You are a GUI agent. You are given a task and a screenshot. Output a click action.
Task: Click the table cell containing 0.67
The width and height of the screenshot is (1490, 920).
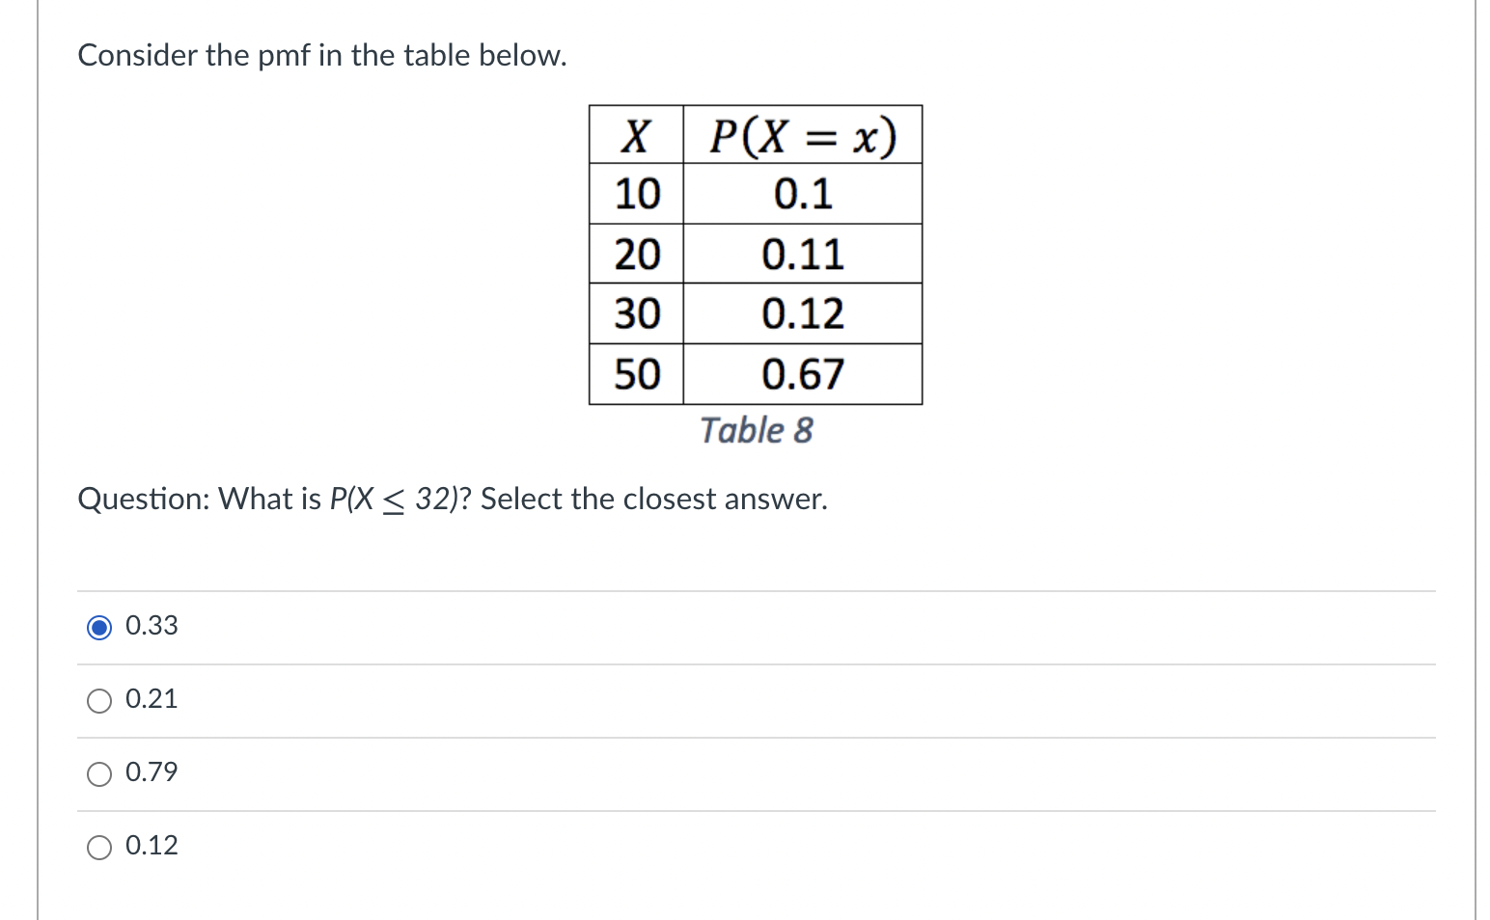coord(802,374)
